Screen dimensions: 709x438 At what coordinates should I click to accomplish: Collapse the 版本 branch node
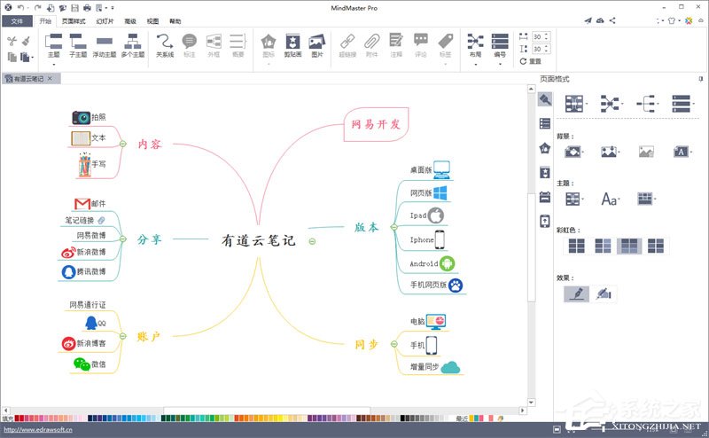393,227
